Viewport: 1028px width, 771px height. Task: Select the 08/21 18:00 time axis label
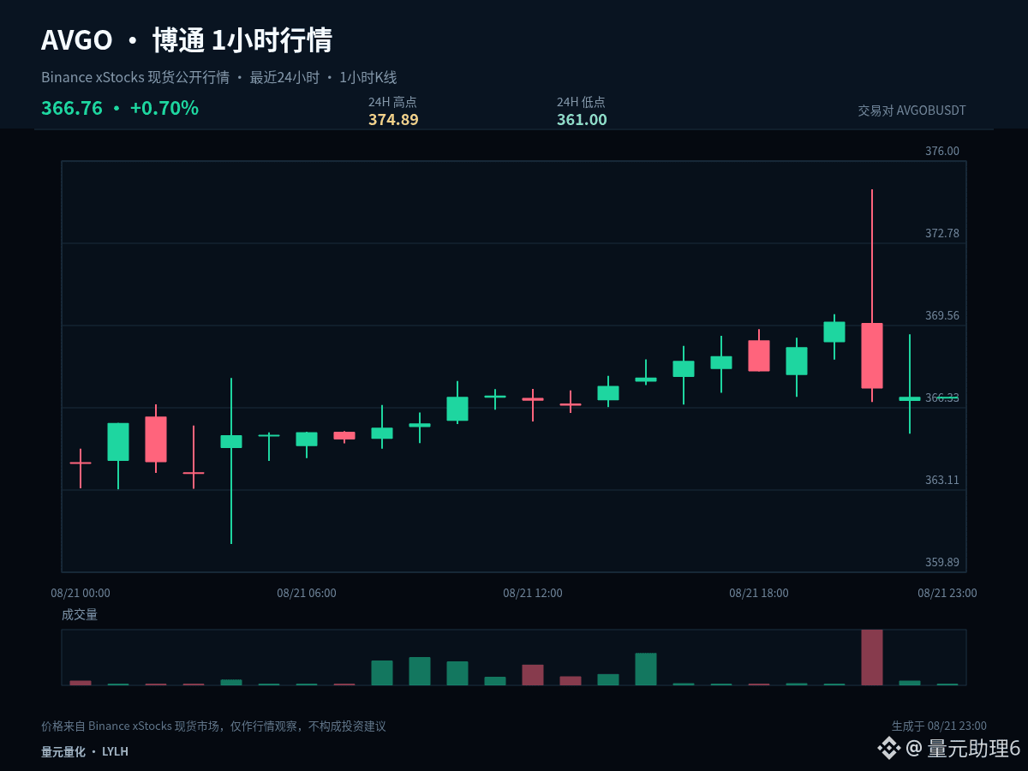759,593
